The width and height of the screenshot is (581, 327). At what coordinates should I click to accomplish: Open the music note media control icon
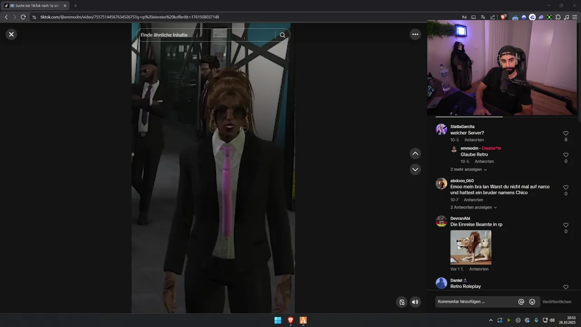(x=566, y=17)
